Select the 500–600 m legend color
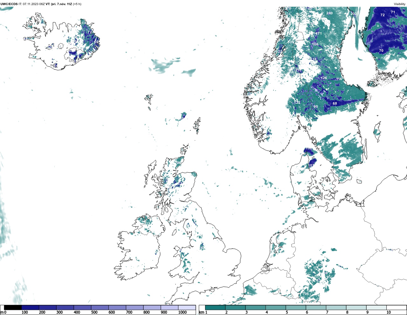Viewport: 407px width, 315px height. [x=100, y=307]
